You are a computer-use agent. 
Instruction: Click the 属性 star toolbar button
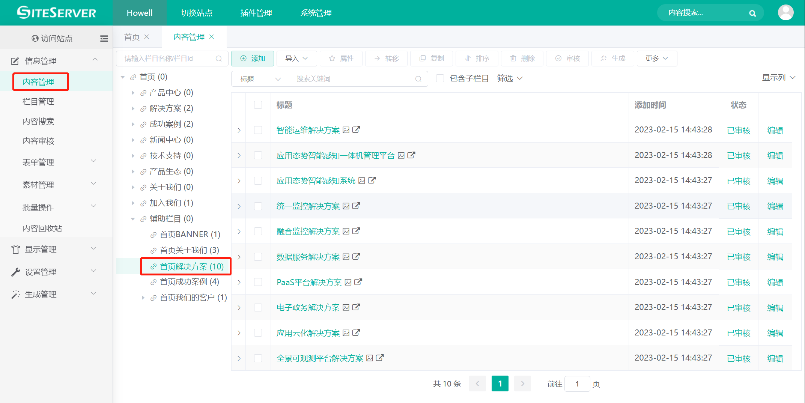click(341, 59)
